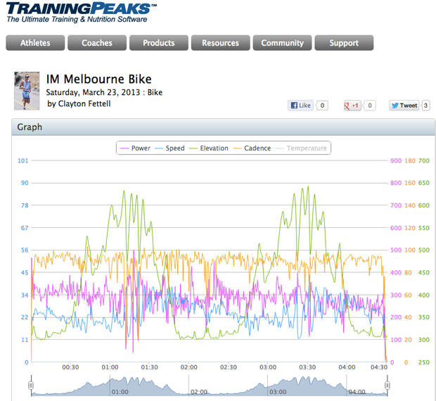Click the Google +1 button
This screenshot has height=401, width=436.
click(352, 106)
